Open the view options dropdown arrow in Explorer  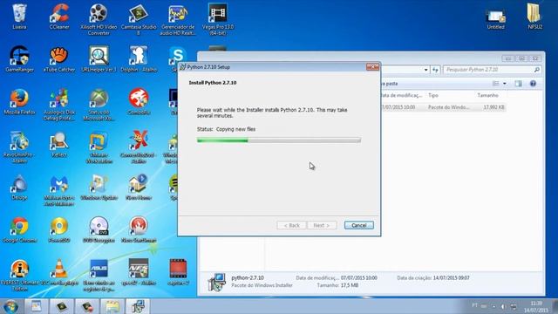(x=504, y=84)
